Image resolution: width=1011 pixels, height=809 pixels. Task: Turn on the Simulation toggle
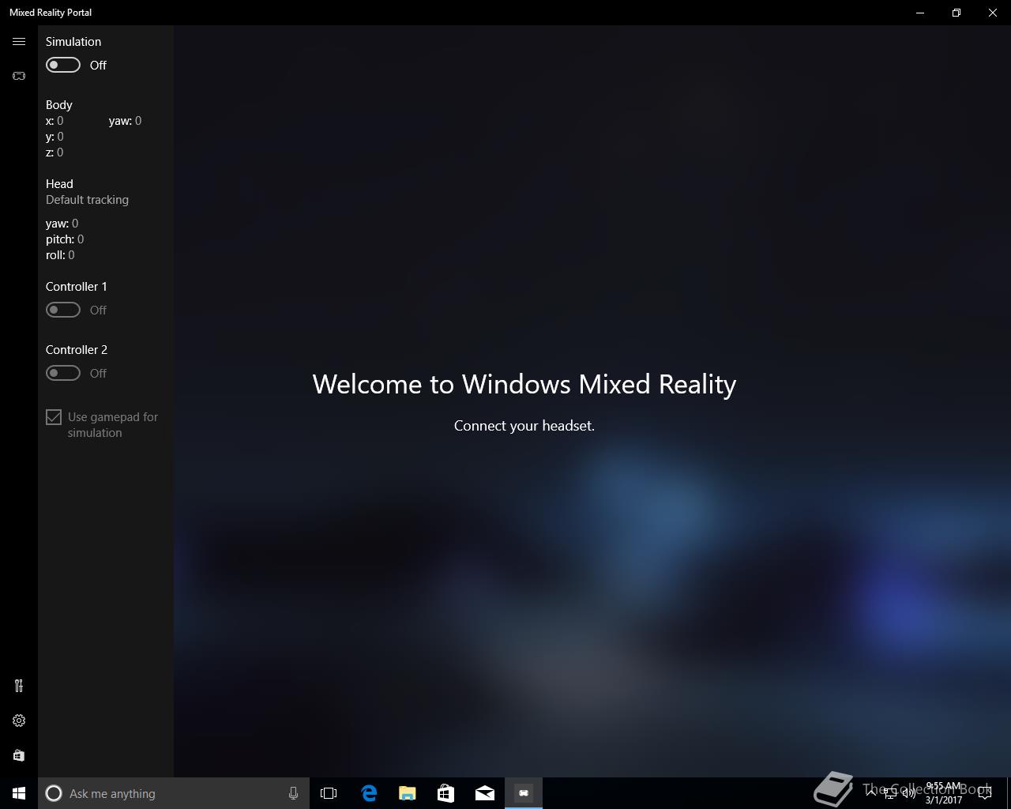(63, 65)
